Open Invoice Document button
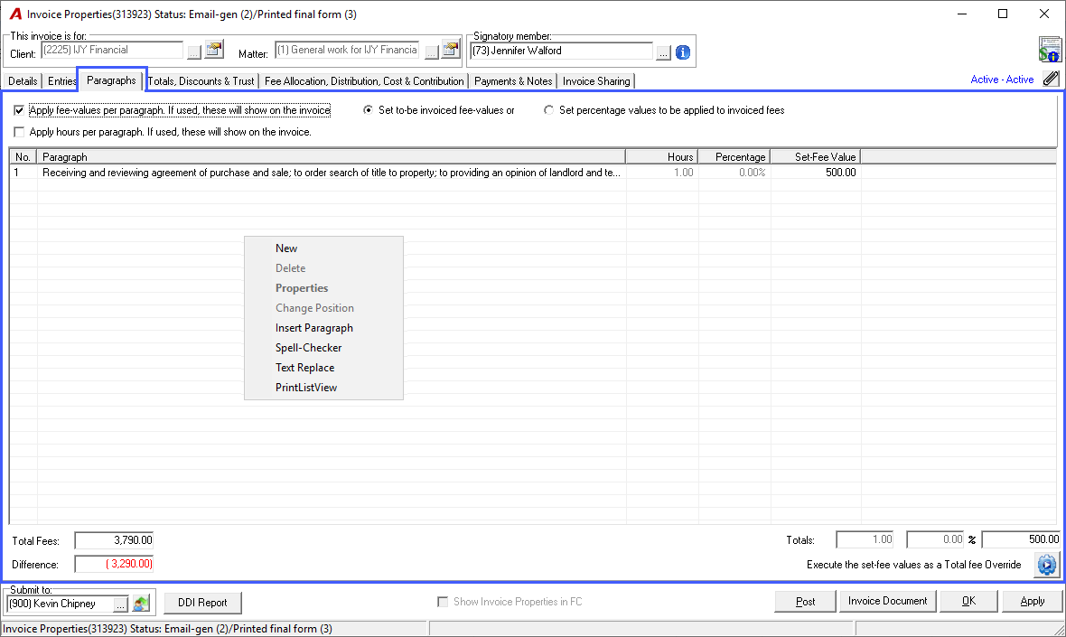This screenshot has width=1066, height=637. [x=887, y=601]
